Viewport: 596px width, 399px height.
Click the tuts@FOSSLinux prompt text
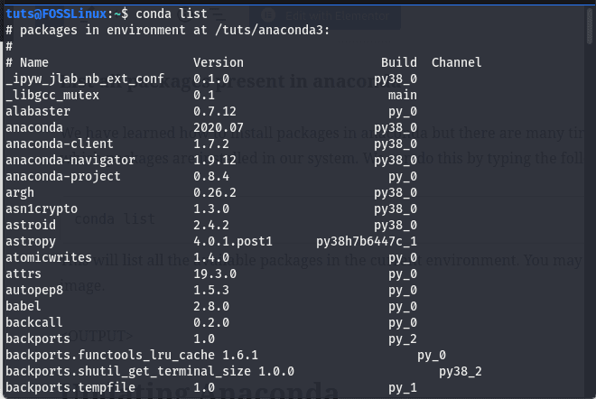56,14
